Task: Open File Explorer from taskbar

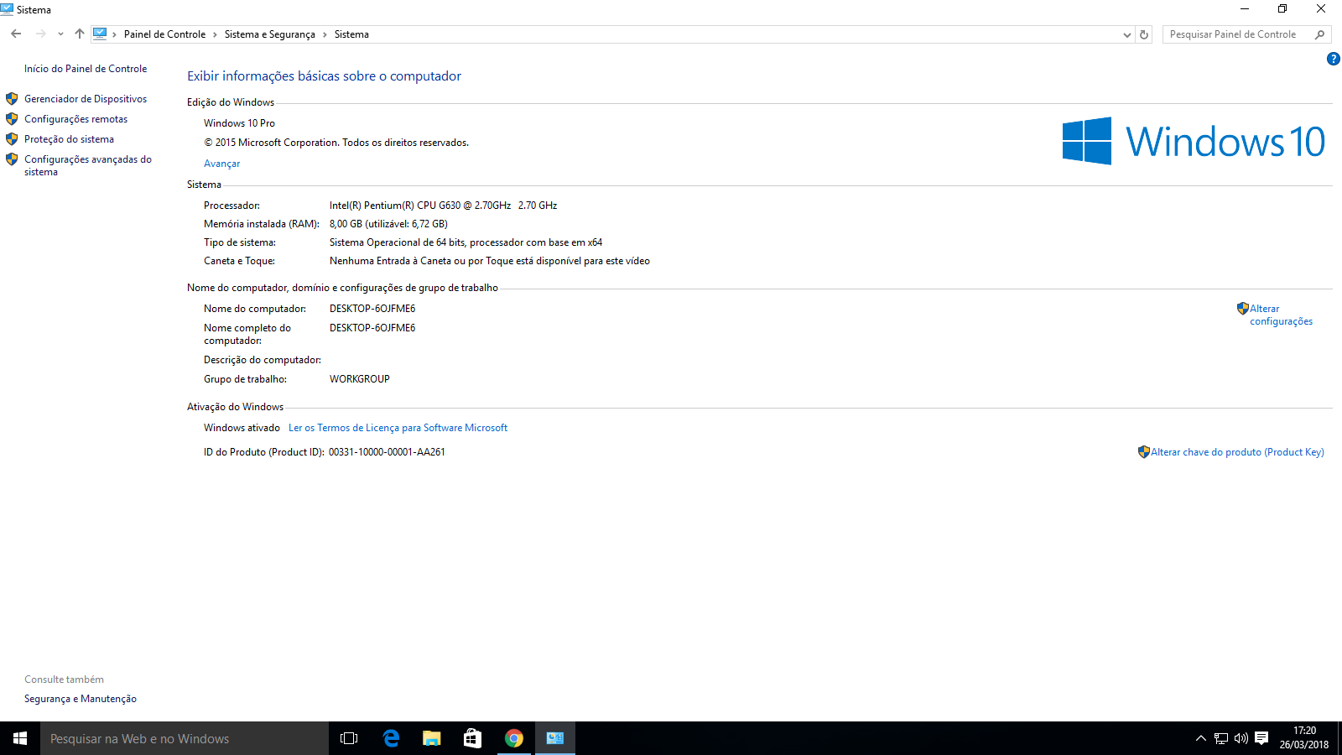Action: coord(431,738)
